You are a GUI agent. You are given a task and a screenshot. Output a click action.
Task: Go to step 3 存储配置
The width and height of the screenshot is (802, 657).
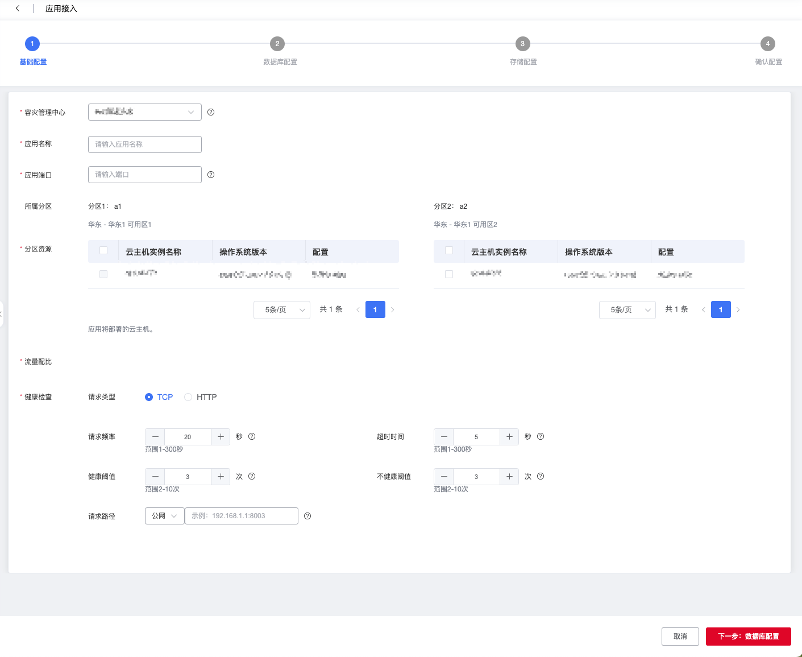point(522,44)
